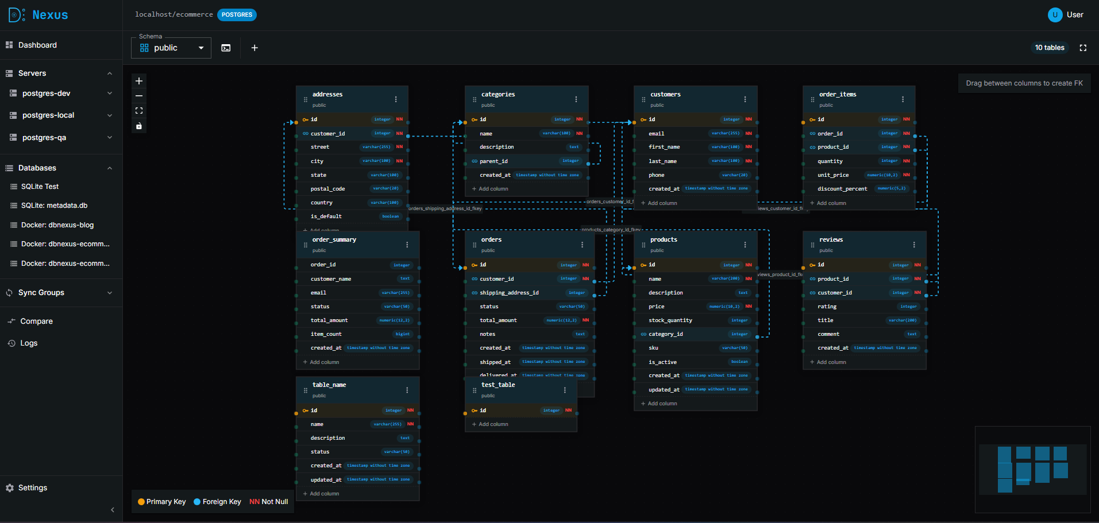
Task: Click the add table plus icon in toolbar
Action: 254,48
